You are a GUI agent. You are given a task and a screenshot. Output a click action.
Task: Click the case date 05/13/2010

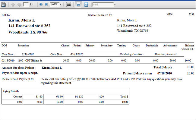pyautogui.click(x=77, y=54)
